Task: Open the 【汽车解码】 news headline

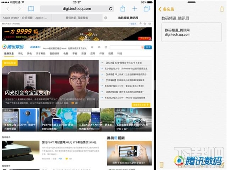Action: pos(124,80)
